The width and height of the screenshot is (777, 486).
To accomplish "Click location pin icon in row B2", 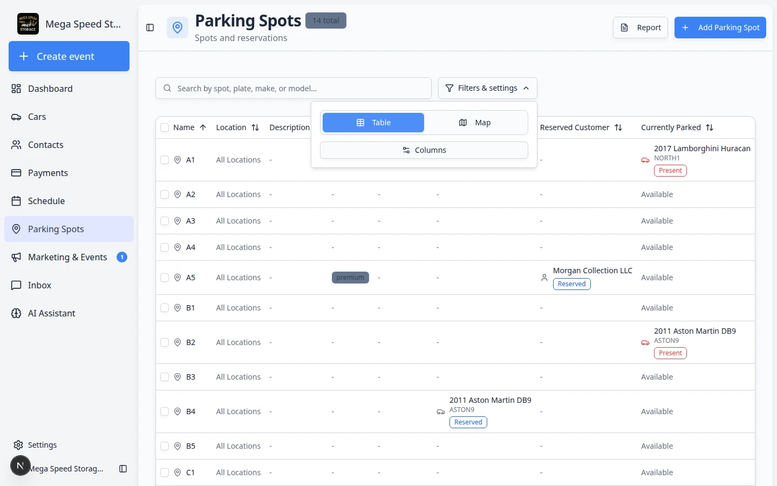I will click(x=178, y=342).
